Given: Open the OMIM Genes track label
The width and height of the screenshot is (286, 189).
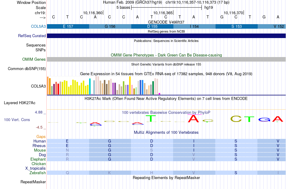Looking at the screenshot, I should (34, 59).
